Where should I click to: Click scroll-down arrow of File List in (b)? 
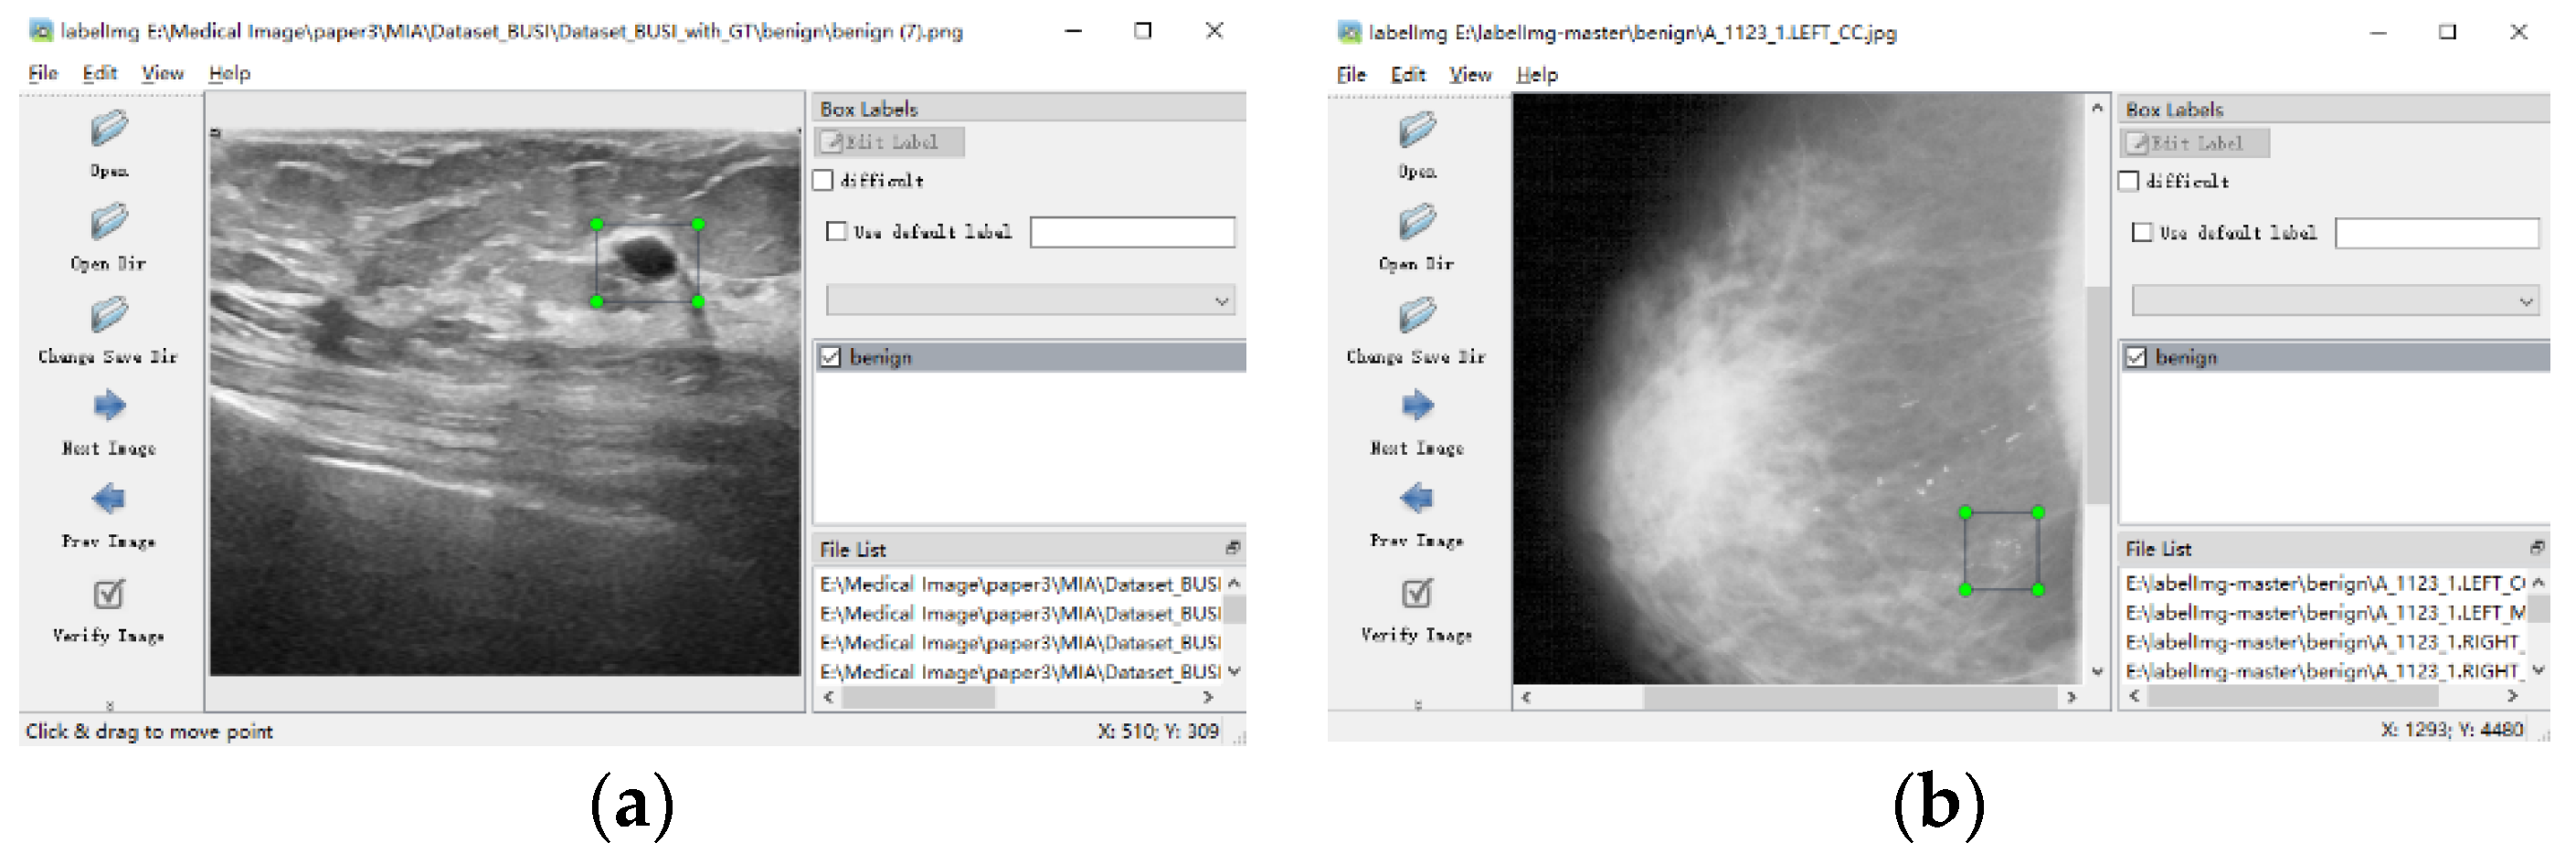(x=2539, y=670)
